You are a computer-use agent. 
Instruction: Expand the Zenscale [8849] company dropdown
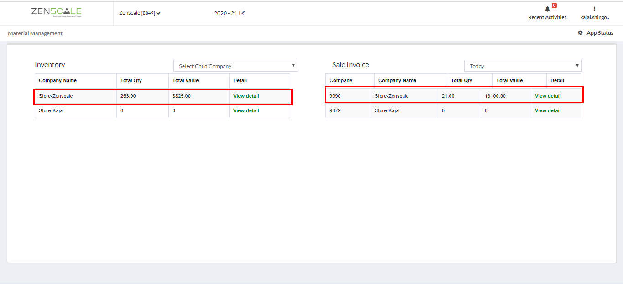pyautogui.click(x=140, y=13)
